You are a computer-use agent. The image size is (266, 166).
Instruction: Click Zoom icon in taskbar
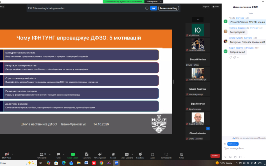pyautogui.click(x=116, y=163)
